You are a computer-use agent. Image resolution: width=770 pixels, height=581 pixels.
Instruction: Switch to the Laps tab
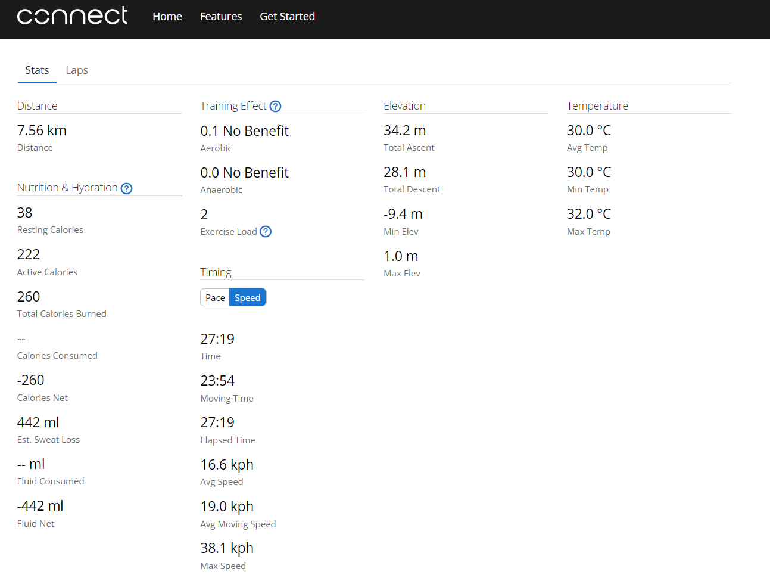tap(77, 70)
